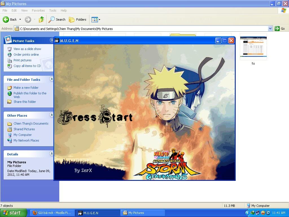Click '11.3 MB' in the status bar
Screen dimensions: 289x217
point(229,206)
